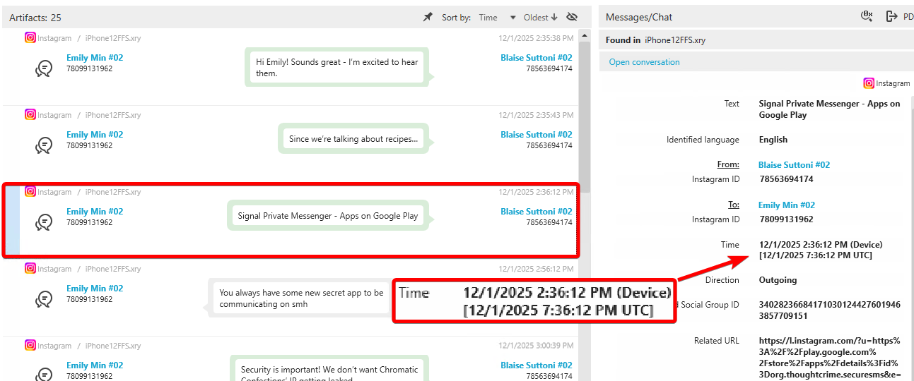Click the 12/1/2025 3:00:39 PM timestamp
This screenshot has width=914, height=381.
536,346
